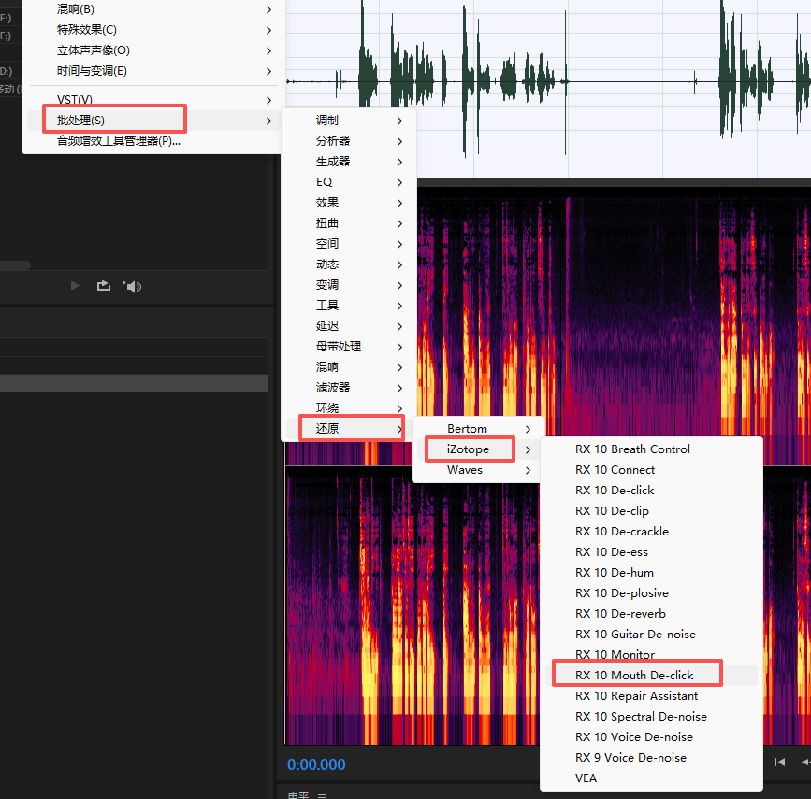Expand the 动态 plugin category

(349, 264)
